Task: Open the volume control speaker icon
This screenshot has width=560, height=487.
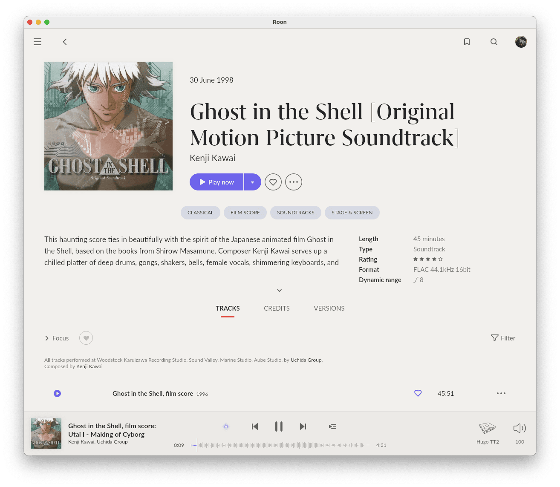Action: [x=520, y=428]
